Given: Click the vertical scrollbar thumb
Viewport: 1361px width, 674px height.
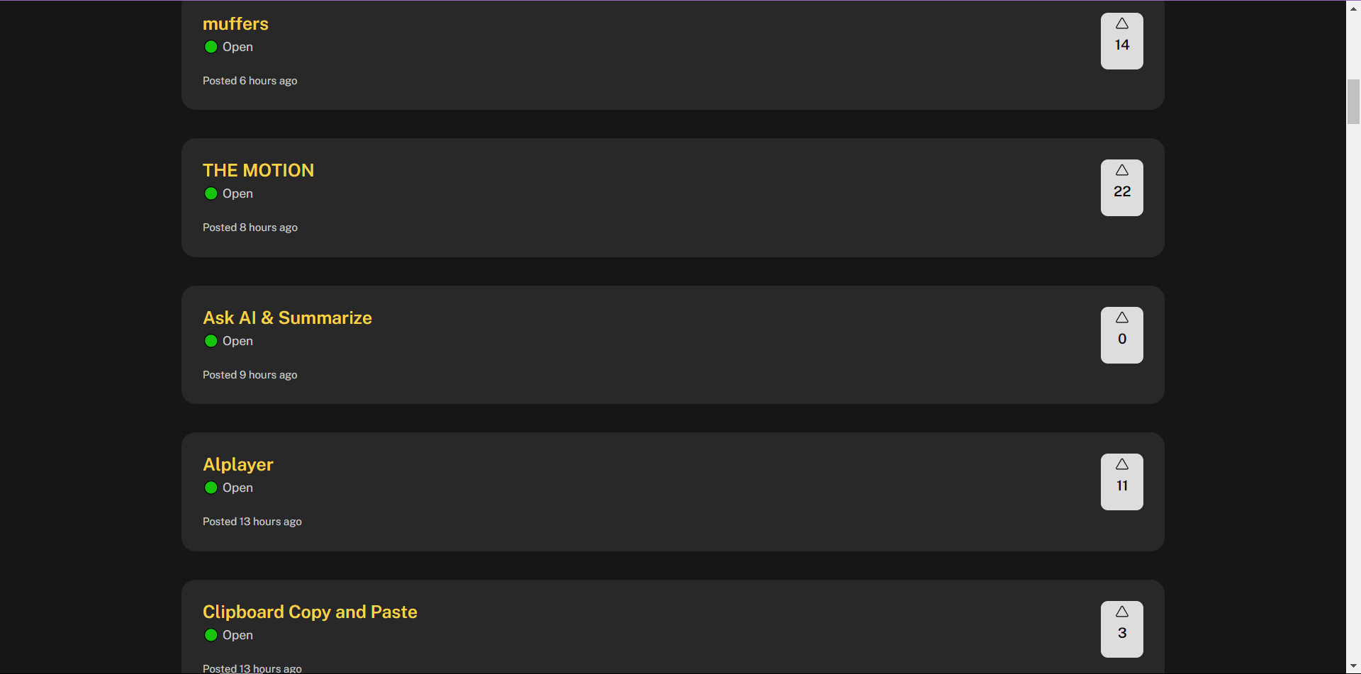Looking at the screenshot, I should [x=1353, y=102].
